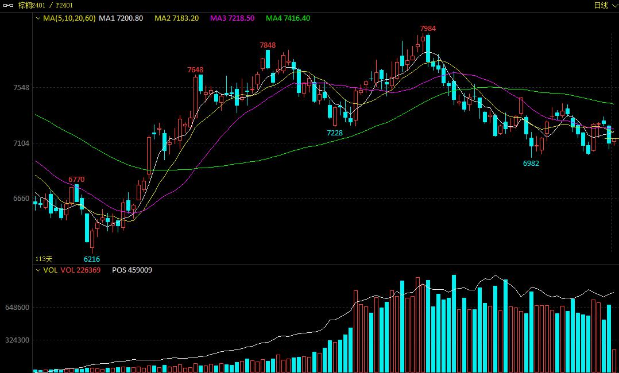Click the 7228 low price label

pos(335,133)
